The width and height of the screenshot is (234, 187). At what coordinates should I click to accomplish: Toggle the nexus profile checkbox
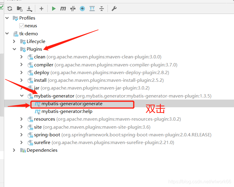point(22,26)
